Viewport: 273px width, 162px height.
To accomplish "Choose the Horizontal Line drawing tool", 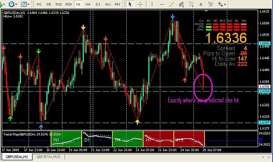I will (x=162, y=4).
